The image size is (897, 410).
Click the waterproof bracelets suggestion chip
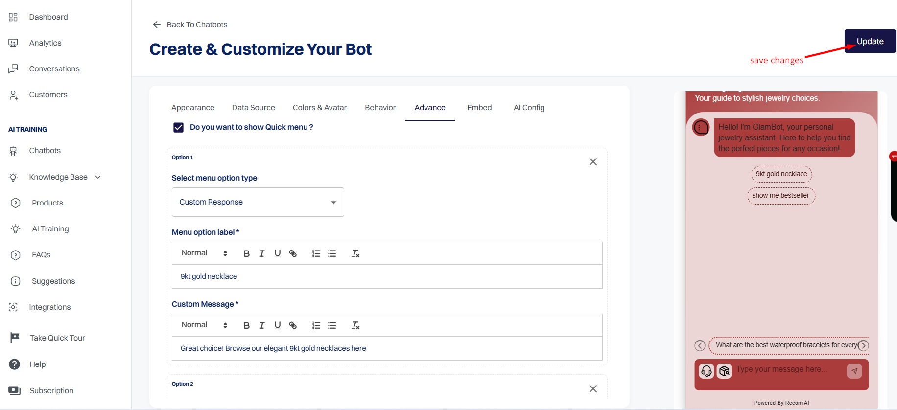[787, 345]
